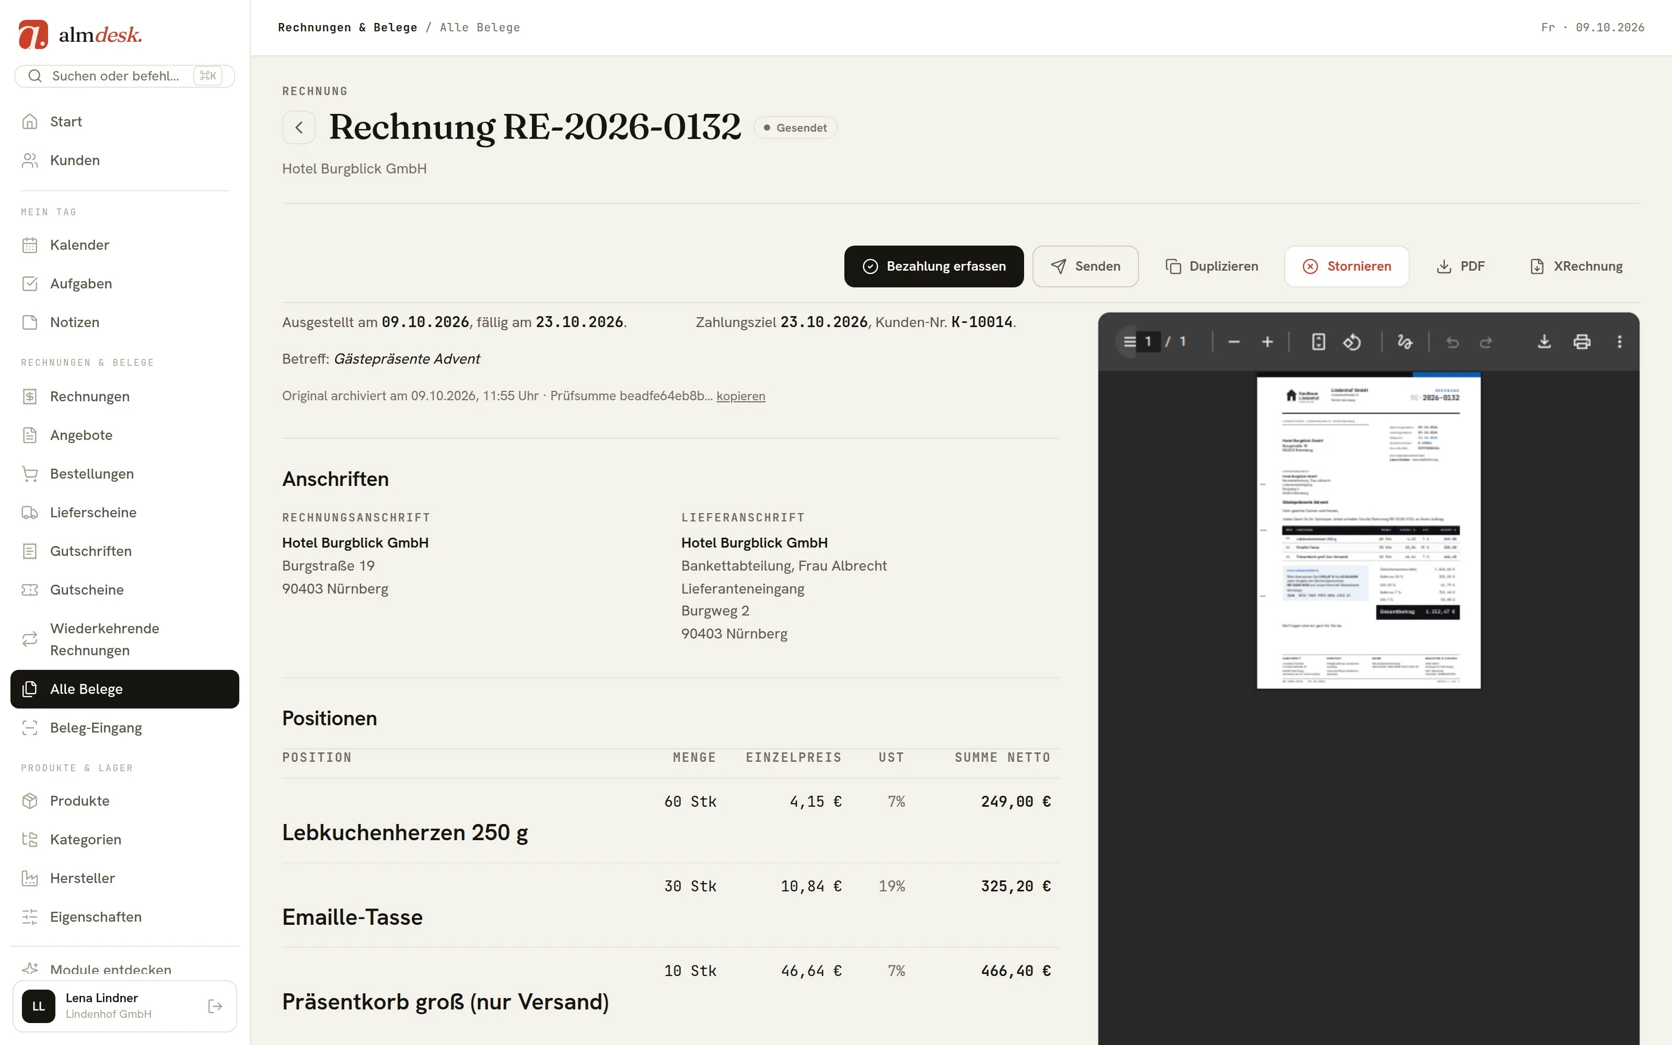Image resolution: width=1672 pixels, height=1045 pixels.
Task: Click Bezahlung erfassen button
Action: [933, 266]
